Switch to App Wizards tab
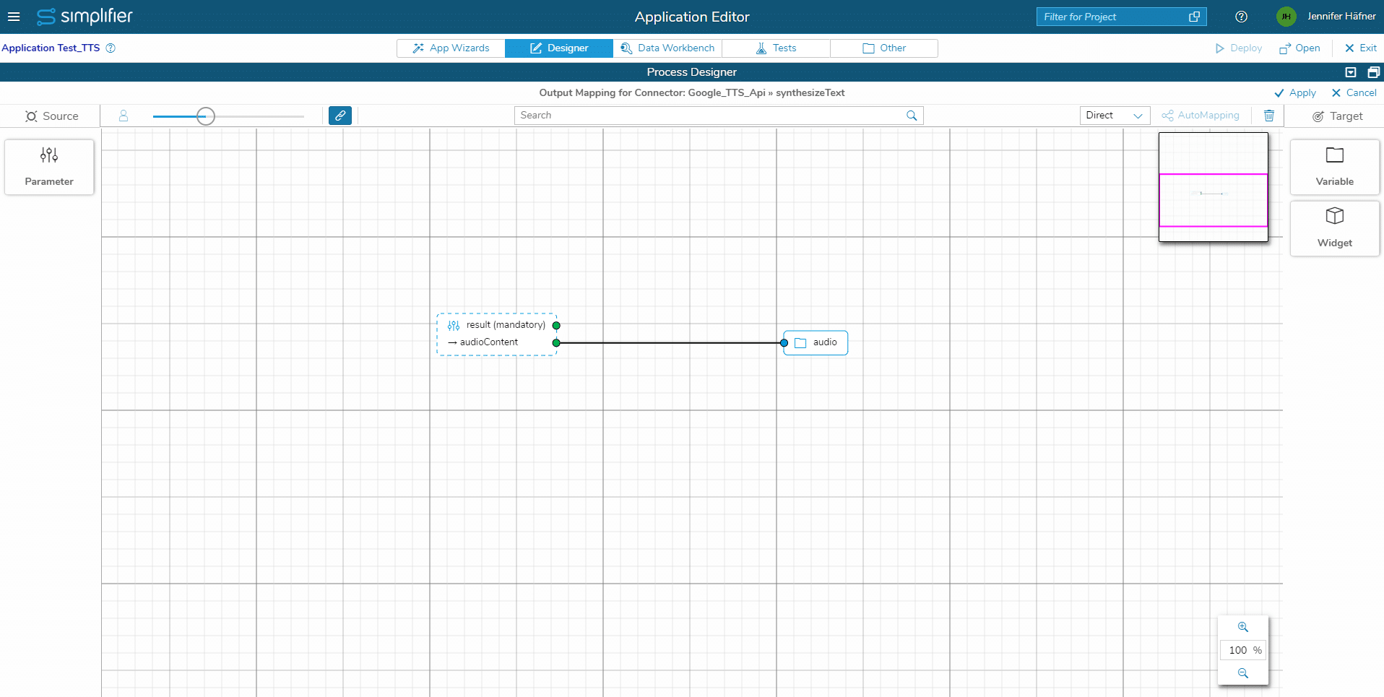 click(x=451, y=48)
